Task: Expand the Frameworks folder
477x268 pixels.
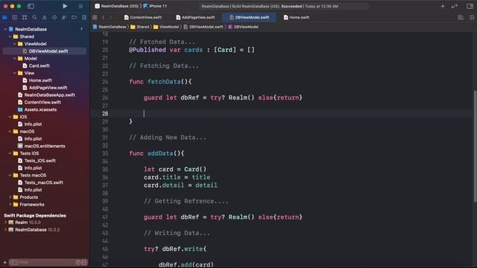Action: point(10,205)
